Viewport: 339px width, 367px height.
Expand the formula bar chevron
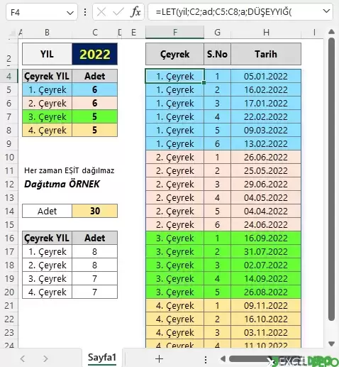[x=326, y=11]
